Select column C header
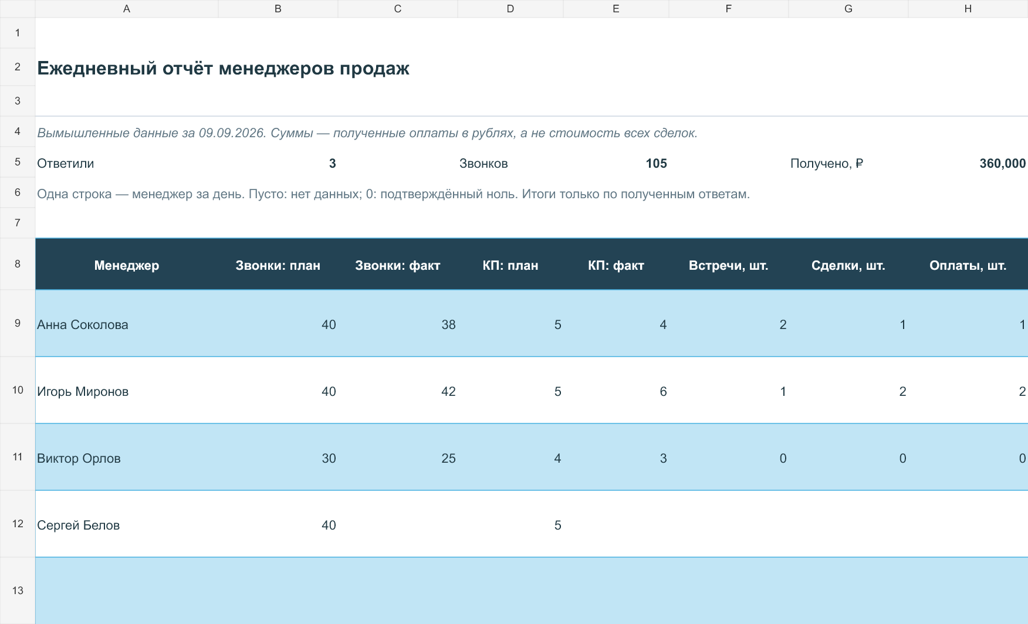The image size is (1028, 624). pyautogui.click(x=398, y=9)
